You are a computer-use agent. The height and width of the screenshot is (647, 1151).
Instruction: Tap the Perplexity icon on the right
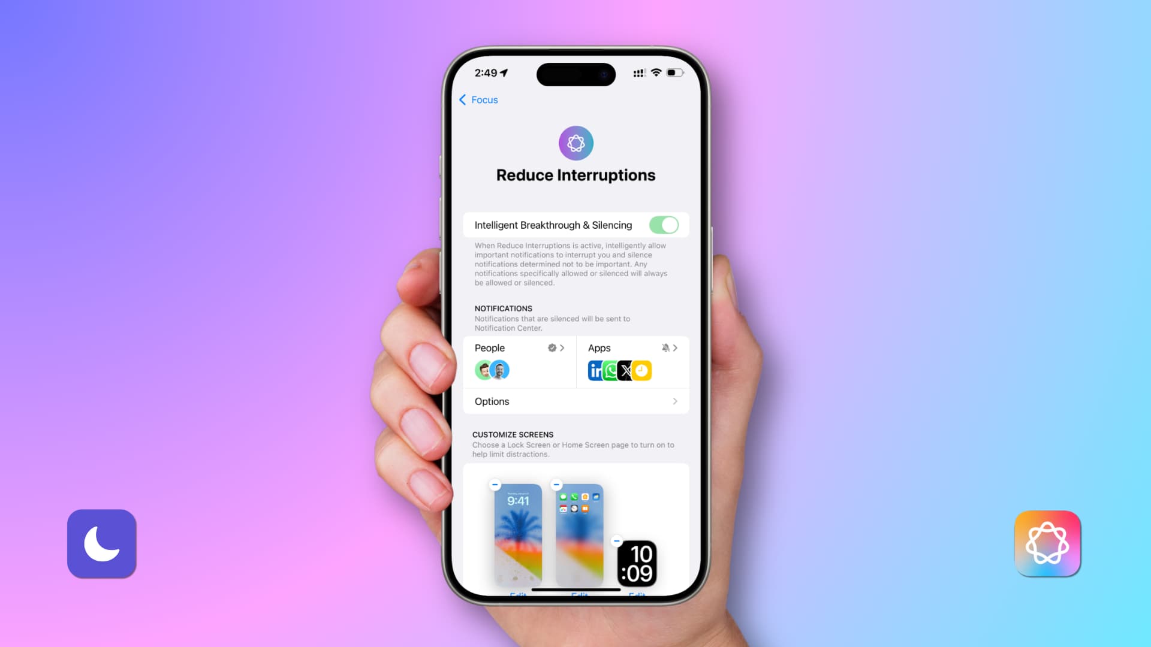click(1047, 543)
